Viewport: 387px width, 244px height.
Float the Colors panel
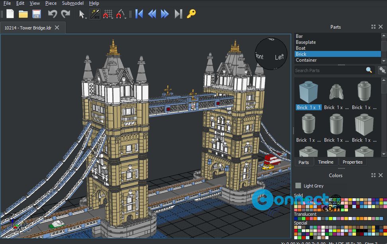(373, 175)
